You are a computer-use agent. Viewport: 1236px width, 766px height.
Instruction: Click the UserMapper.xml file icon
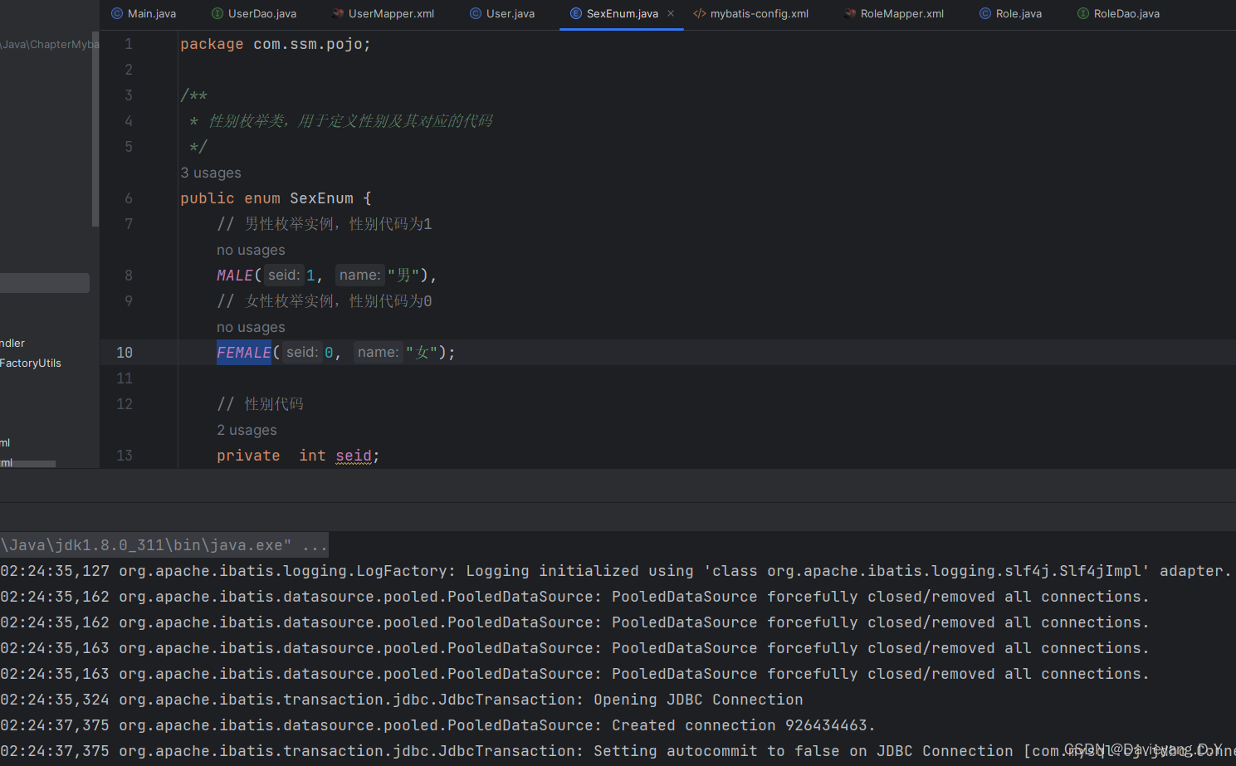point(338,14)
